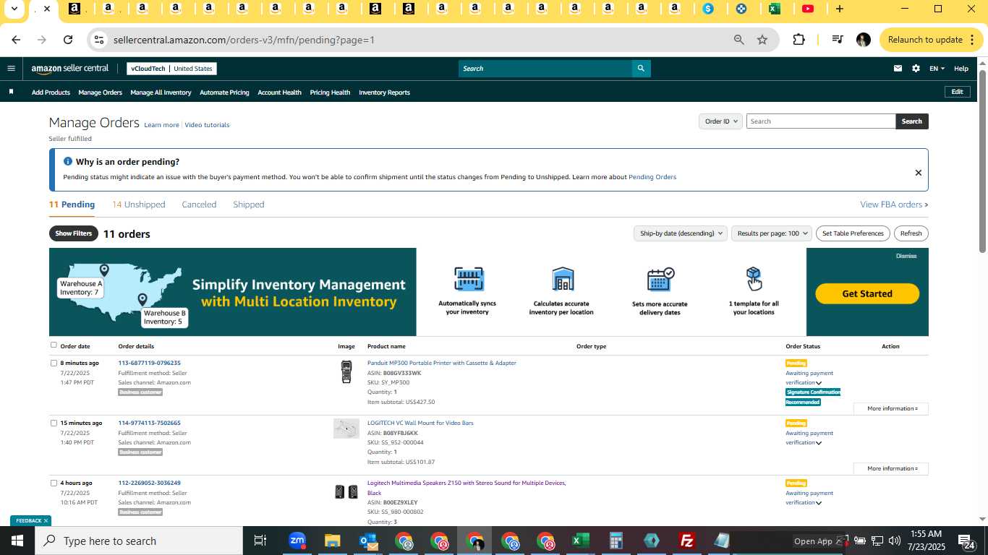Open the browser extensions puzzle icon
This screenshot has width=988, height=555.
pos(799,40)
